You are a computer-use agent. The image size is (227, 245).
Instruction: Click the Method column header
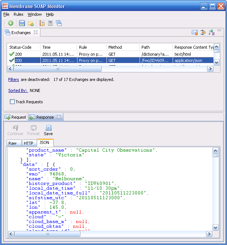123,47
